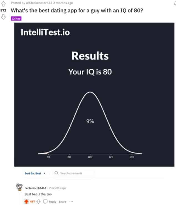Click the reply speech bubble icon
The height and width of the screenshot is (205, 176).
coord(45,201)
